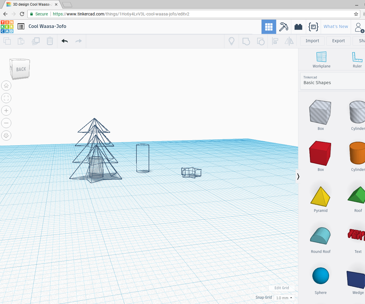Screen dimensions: 365x304
Task: Click the Align tool icon
Action: coord(275,41)
